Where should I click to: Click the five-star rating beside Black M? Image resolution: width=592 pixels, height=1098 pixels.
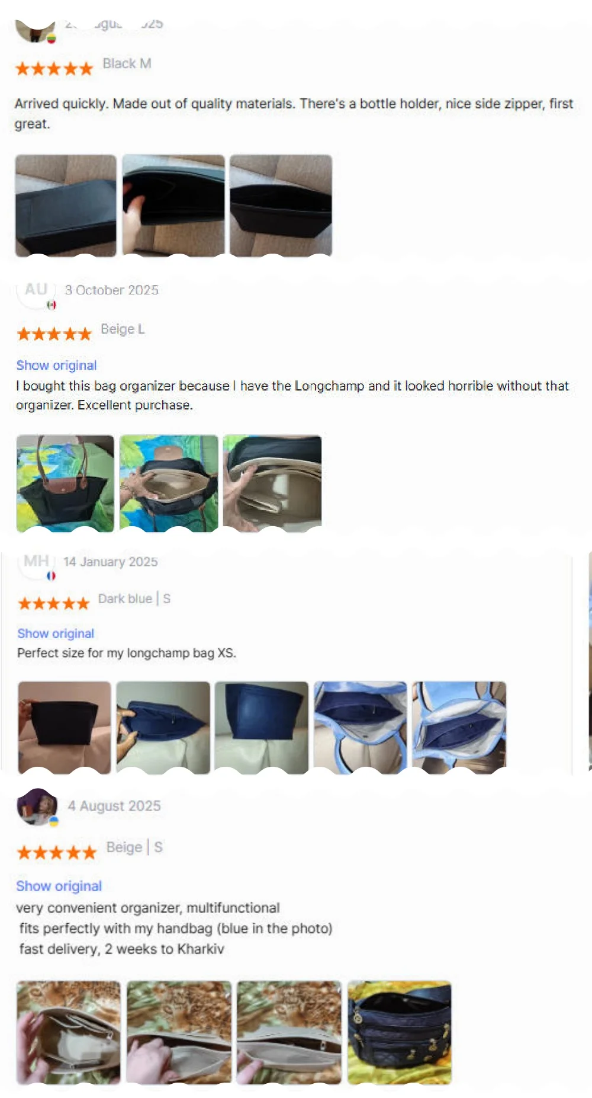pos(54,69)
